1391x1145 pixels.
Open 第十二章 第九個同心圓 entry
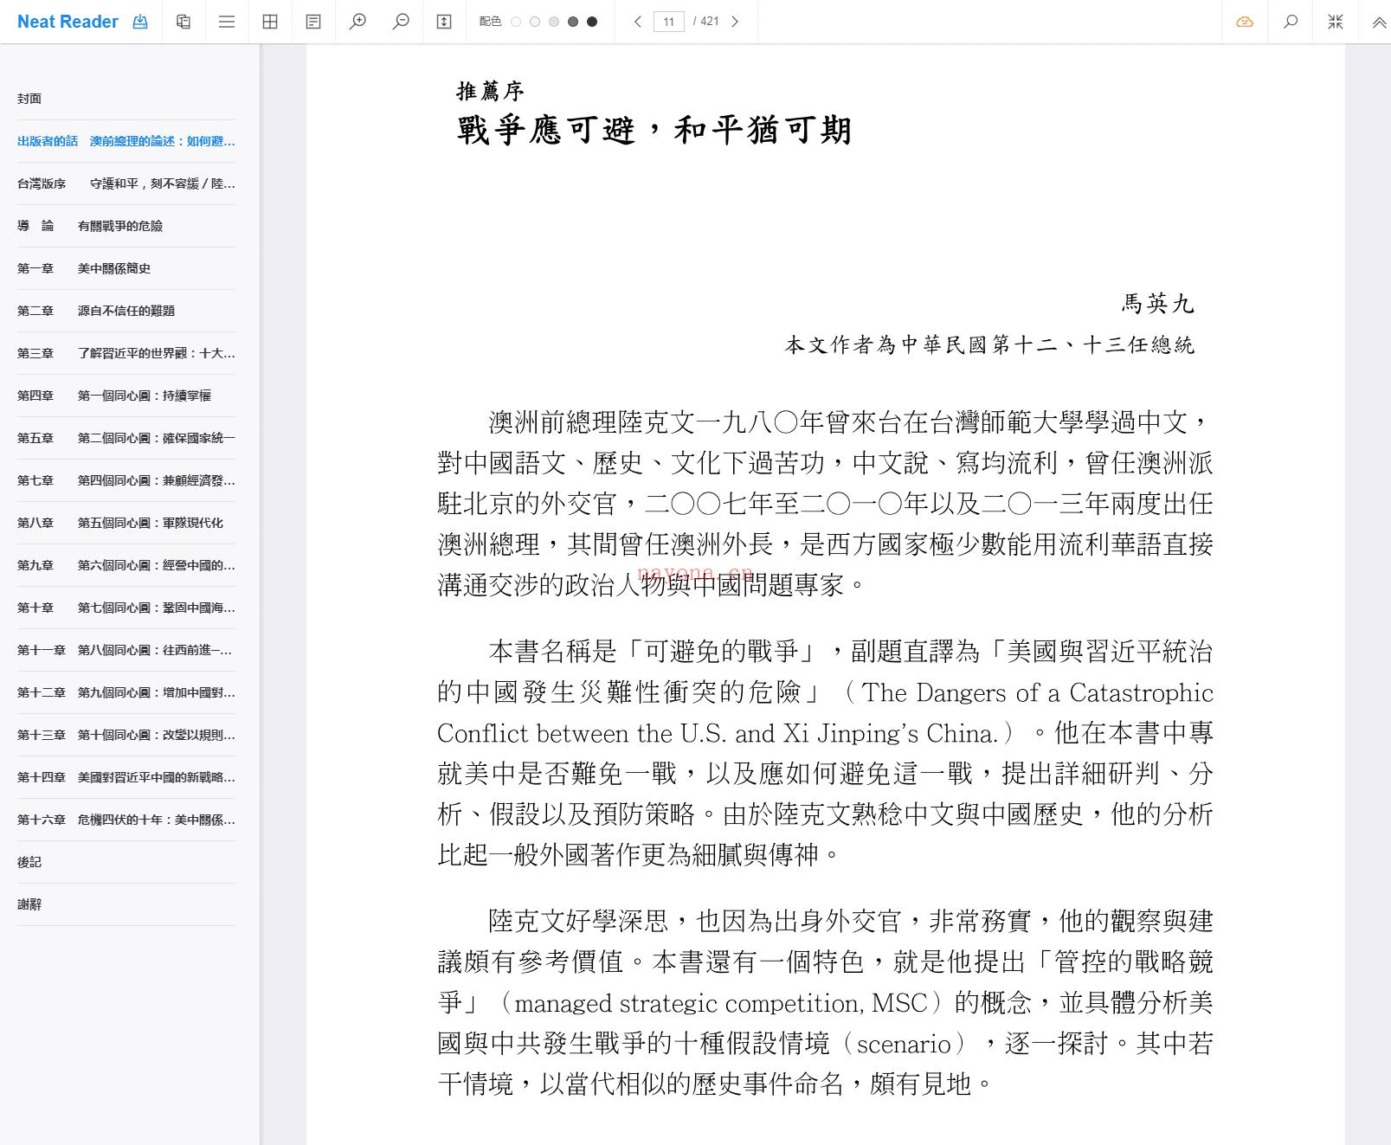coord(126,692)
